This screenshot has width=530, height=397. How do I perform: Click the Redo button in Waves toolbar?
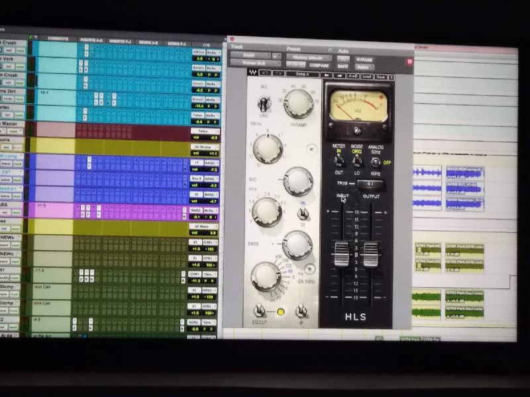[x=278, y=73]
